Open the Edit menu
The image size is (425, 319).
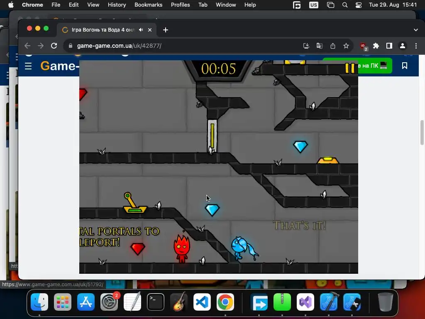(73, 5)
